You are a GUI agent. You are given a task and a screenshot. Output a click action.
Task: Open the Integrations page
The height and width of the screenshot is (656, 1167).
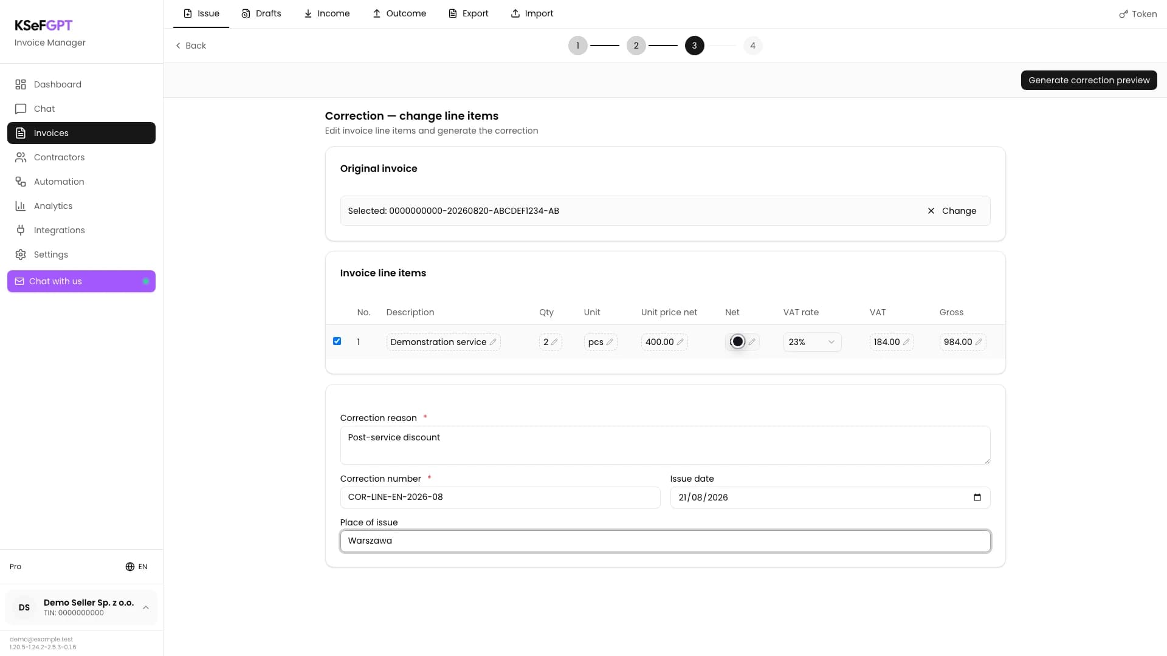[x=81, y=230]
